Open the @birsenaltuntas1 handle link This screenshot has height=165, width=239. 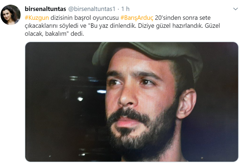[x=92, y=9]
